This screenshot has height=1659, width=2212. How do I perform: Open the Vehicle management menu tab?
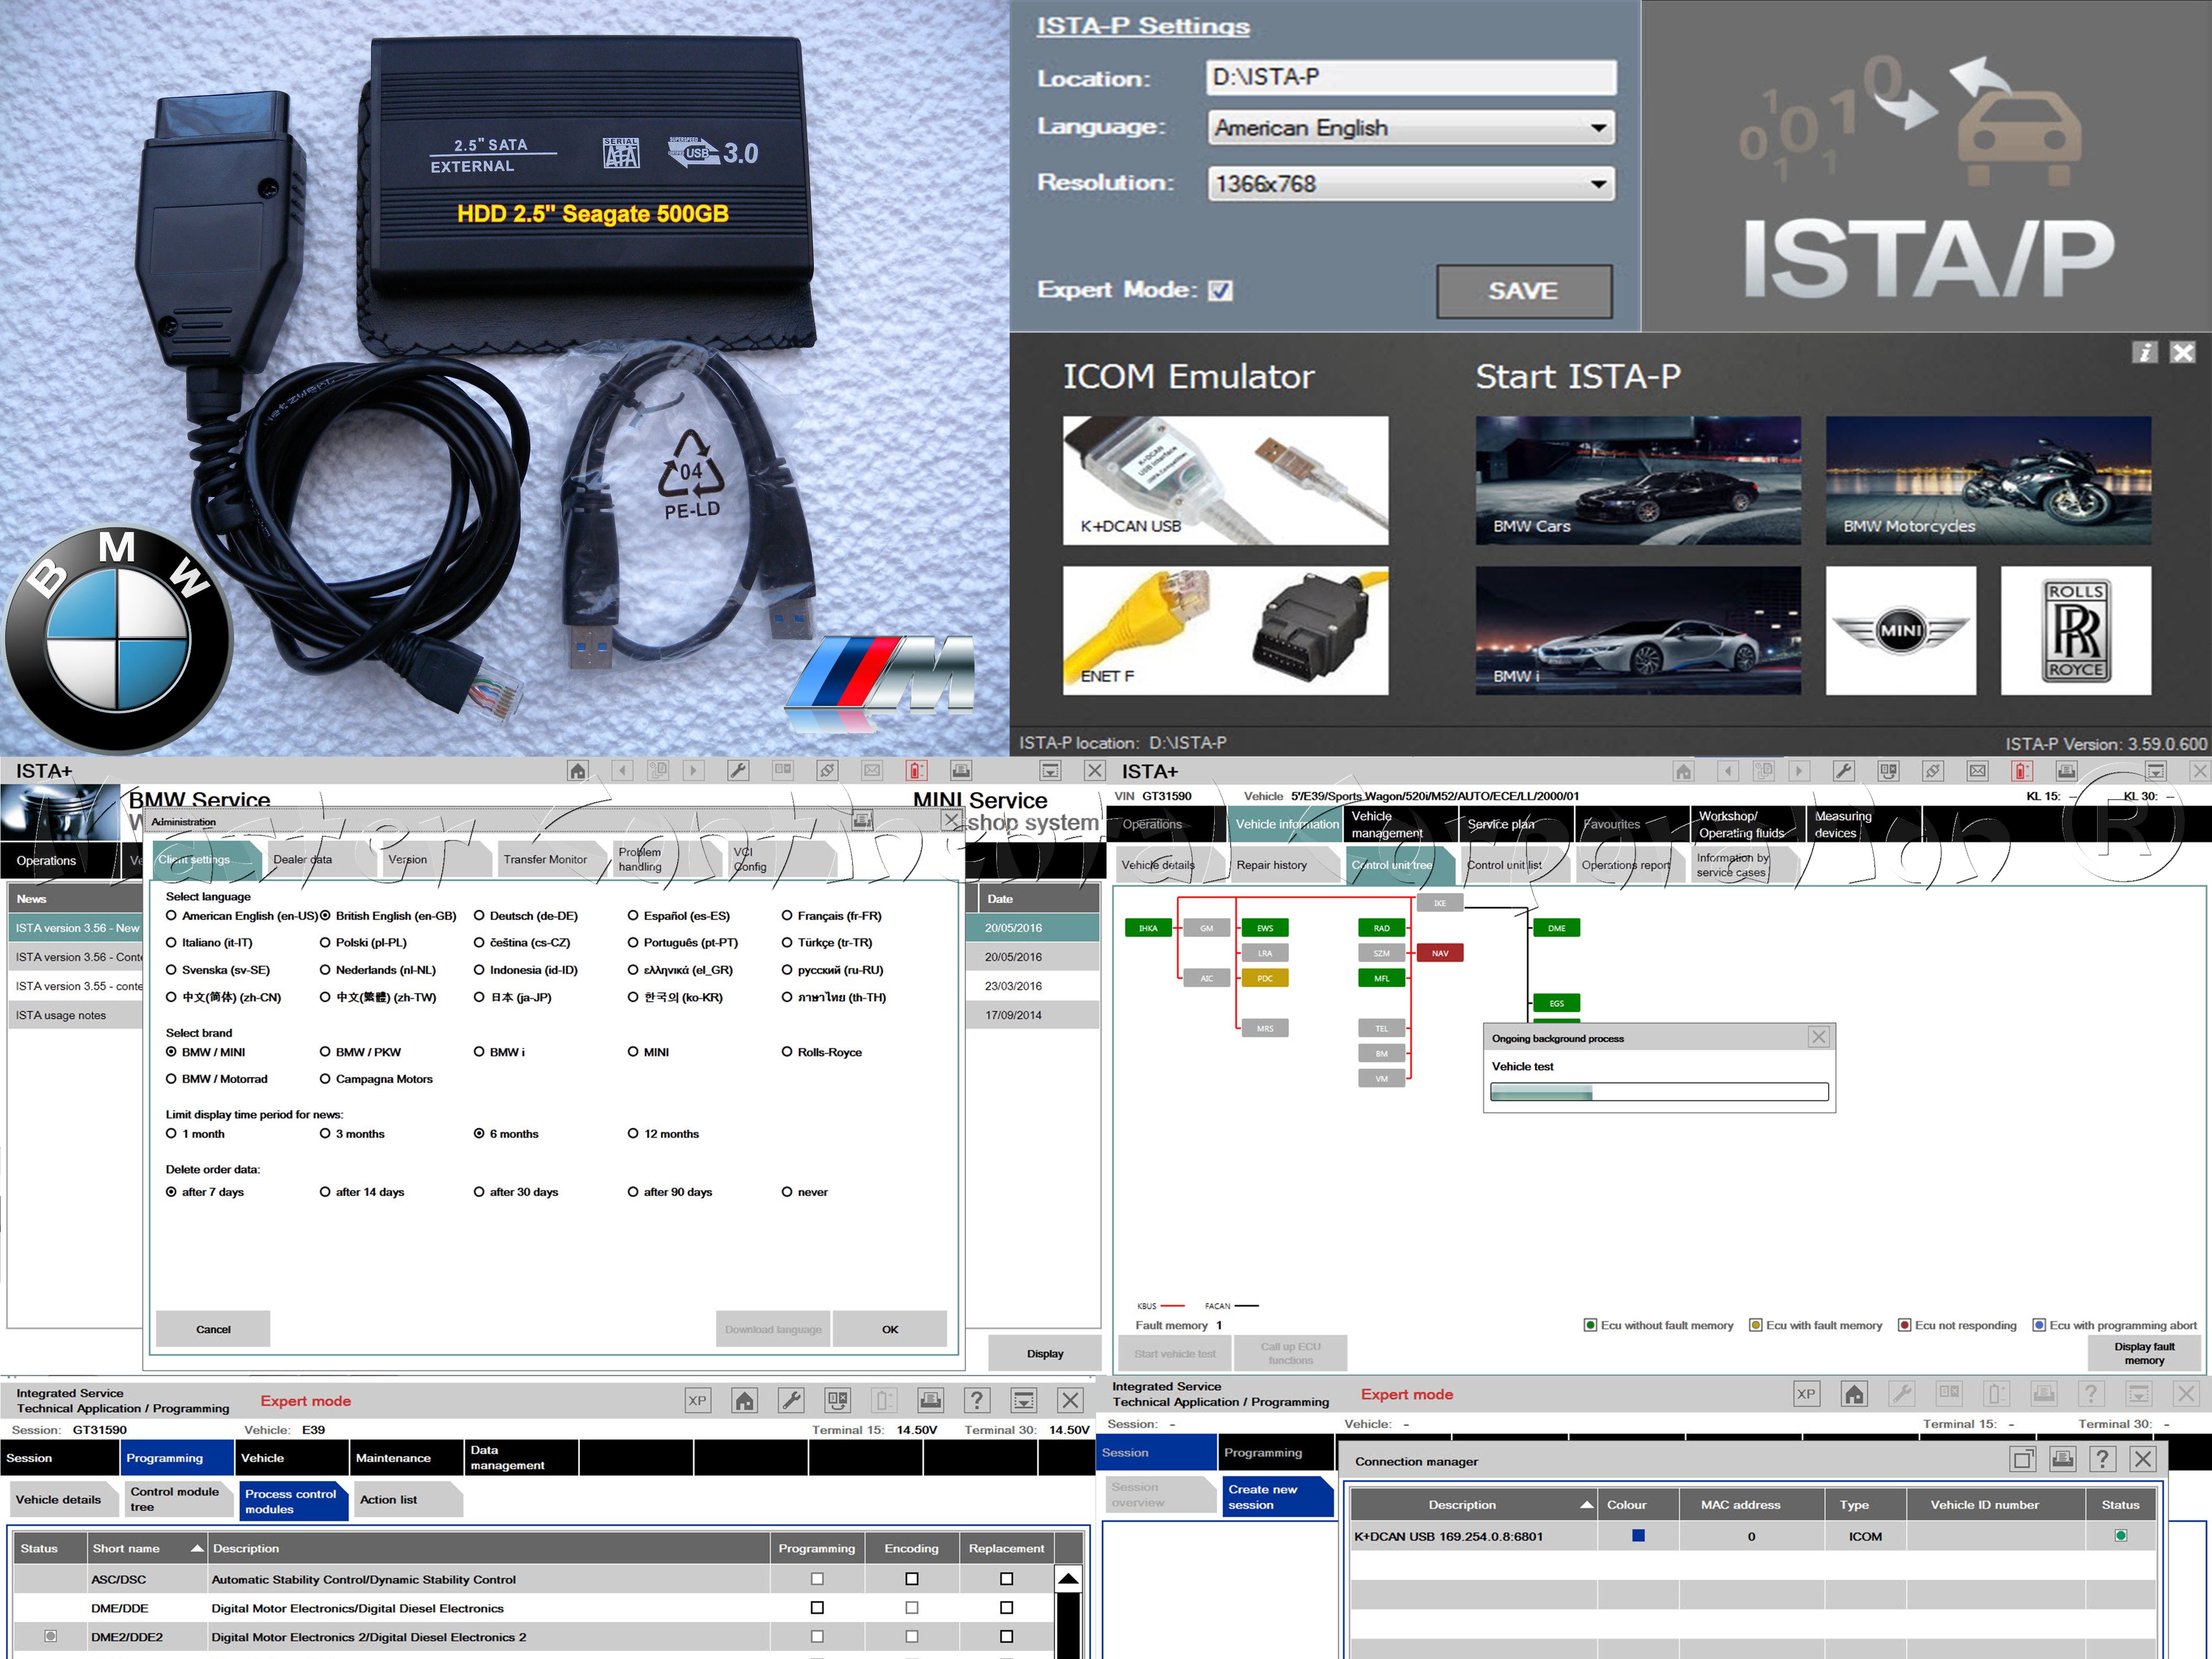1400,824
